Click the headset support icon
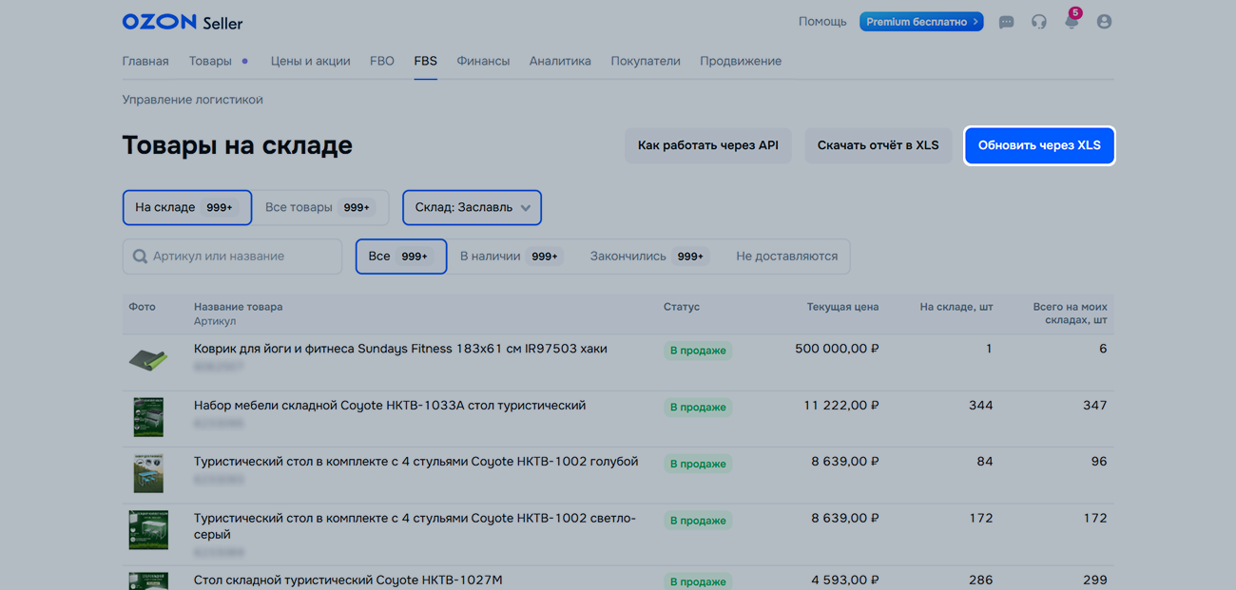This screenshot has height=590, width=1236. (x=1038, y=22)
